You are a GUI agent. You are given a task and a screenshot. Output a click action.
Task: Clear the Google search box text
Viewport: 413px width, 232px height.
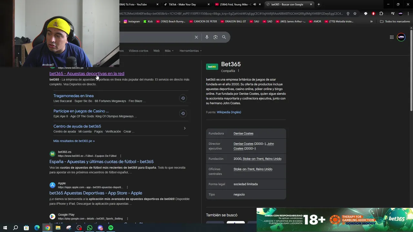[196, 37]
